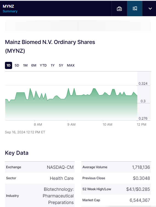The width and height of the screenshot is (156, 207).
Task: Click the 52 Week High/Low label
Action: (x=97, y=189)
